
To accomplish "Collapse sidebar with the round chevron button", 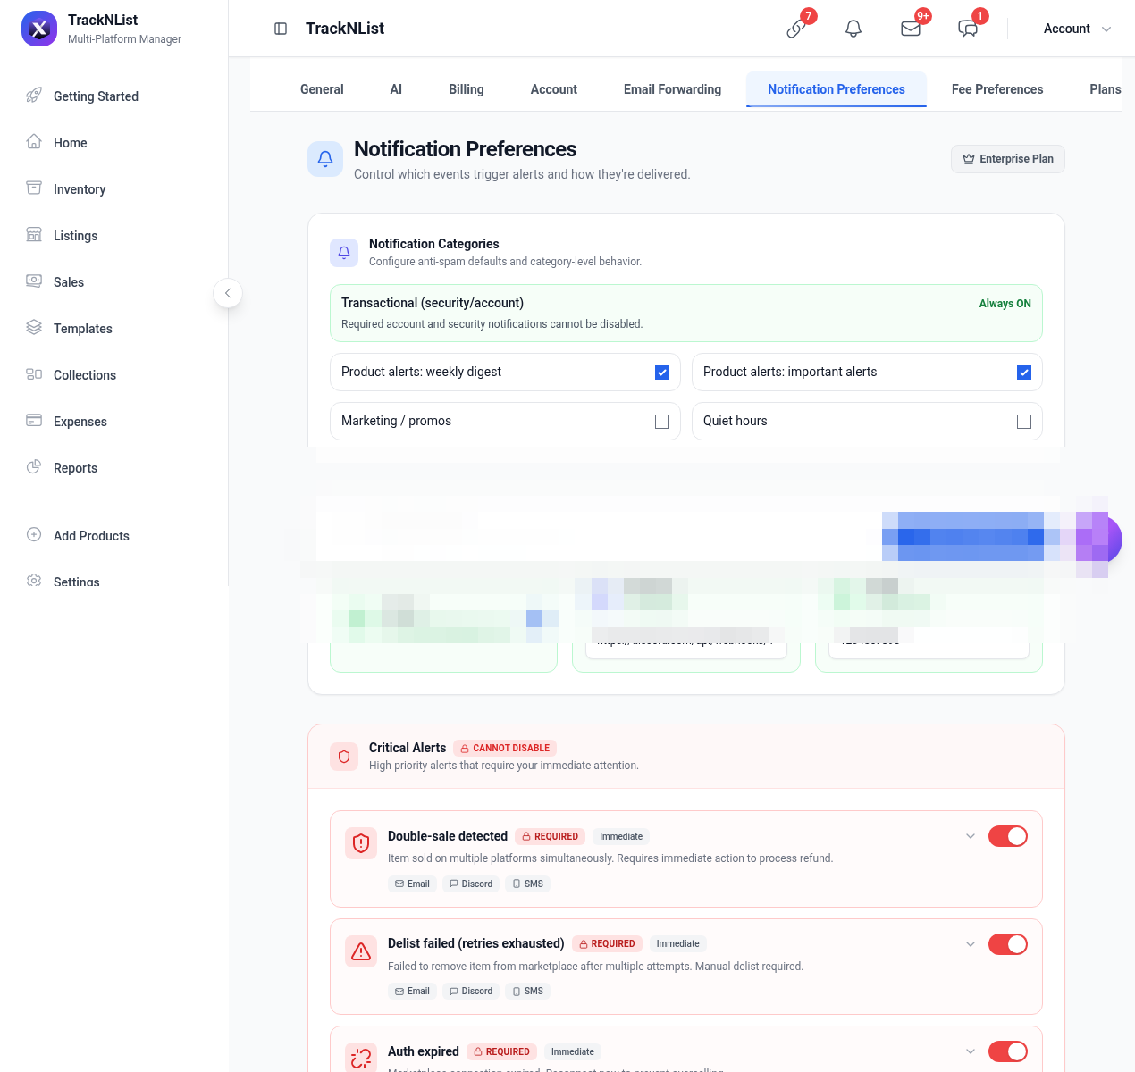I will [228, 293].
